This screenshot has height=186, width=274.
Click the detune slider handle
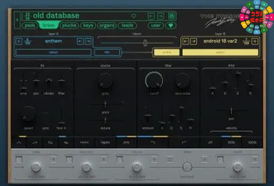click(105, 120)
